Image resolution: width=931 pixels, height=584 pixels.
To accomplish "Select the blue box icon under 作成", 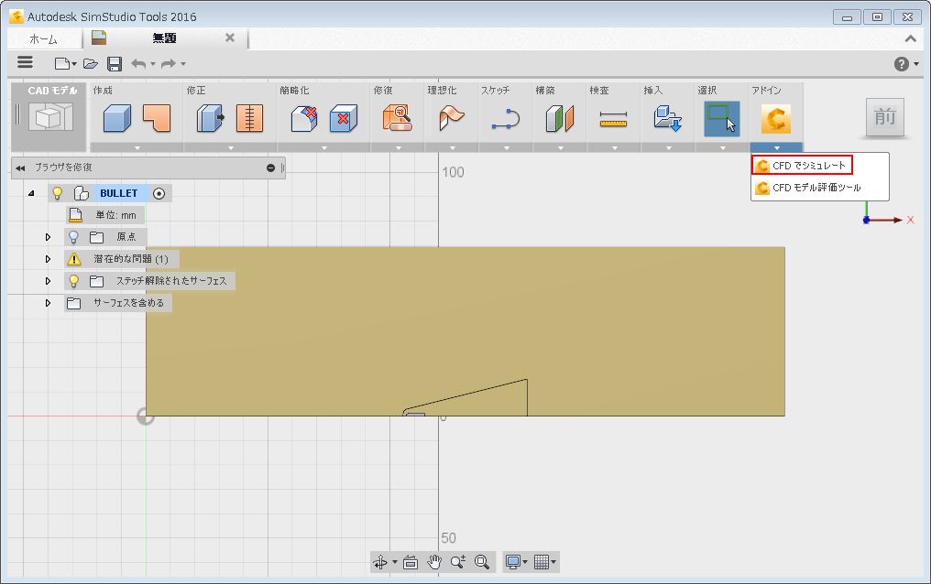I will tap(117, 118).
